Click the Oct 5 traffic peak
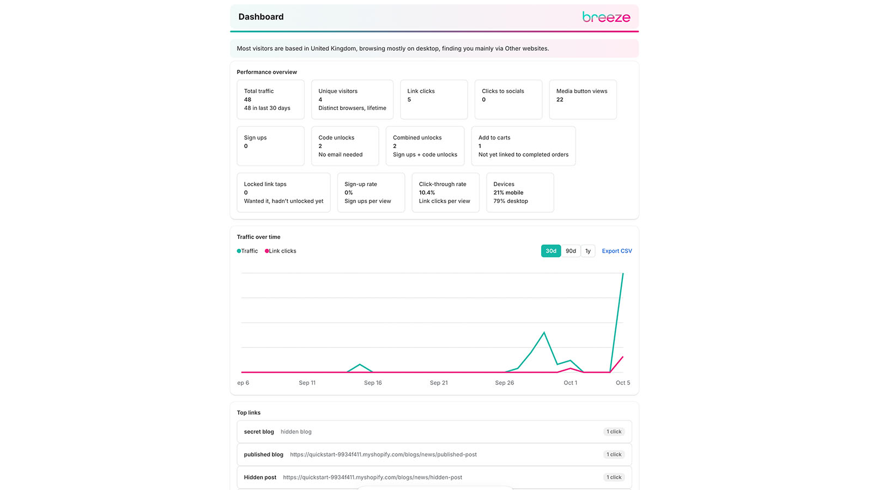Screen dimensions: 872x490 (623, 273)
